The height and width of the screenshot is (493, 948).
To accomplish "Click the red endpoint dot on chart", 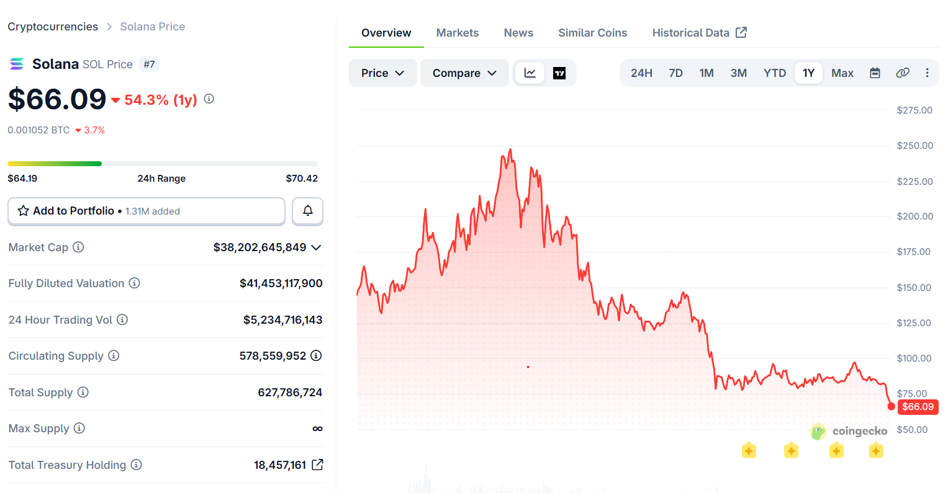I will point(892,406).
